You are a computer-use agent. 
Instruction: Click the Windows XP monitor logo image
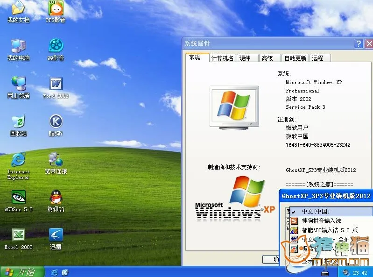tap(234, 108)
